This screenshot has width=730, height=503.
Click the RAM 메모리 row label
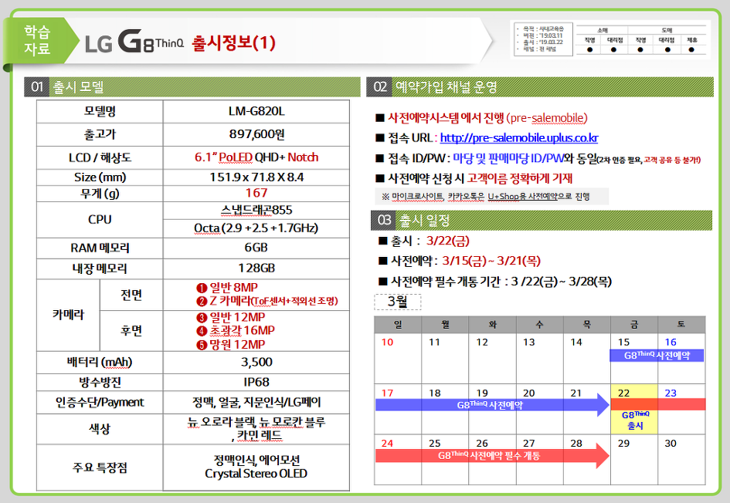pos(100,248)
